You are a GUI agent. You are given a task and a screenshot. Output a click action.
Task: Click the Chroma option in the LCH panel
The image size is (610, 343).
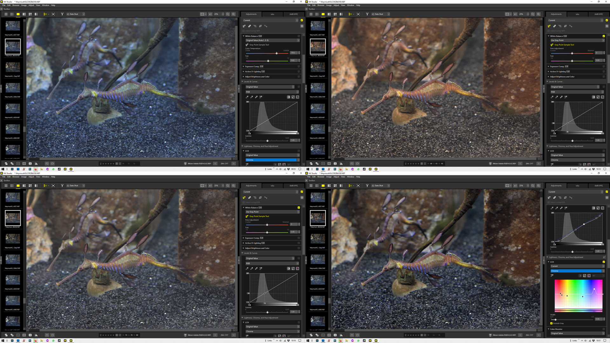tap(272, 160)
